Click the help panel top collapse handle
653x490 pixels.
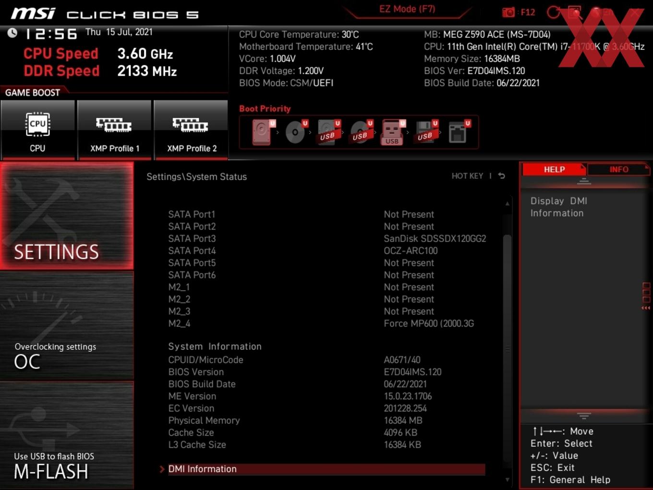[584, 181]
